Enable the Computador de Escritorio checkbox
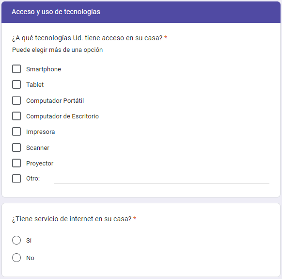The width and height of the screenshot is (282, 279). click(16, 116)
